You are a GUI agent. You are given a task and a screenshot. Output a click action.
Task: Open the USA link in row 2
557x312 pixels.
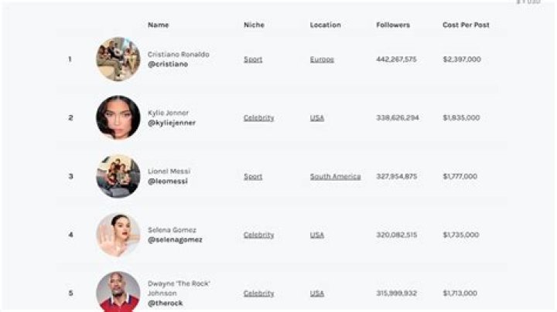point(317,118)
